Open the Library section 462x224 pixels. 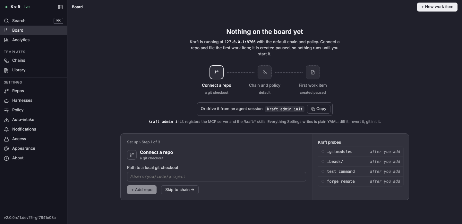click(x=33, y=70)
